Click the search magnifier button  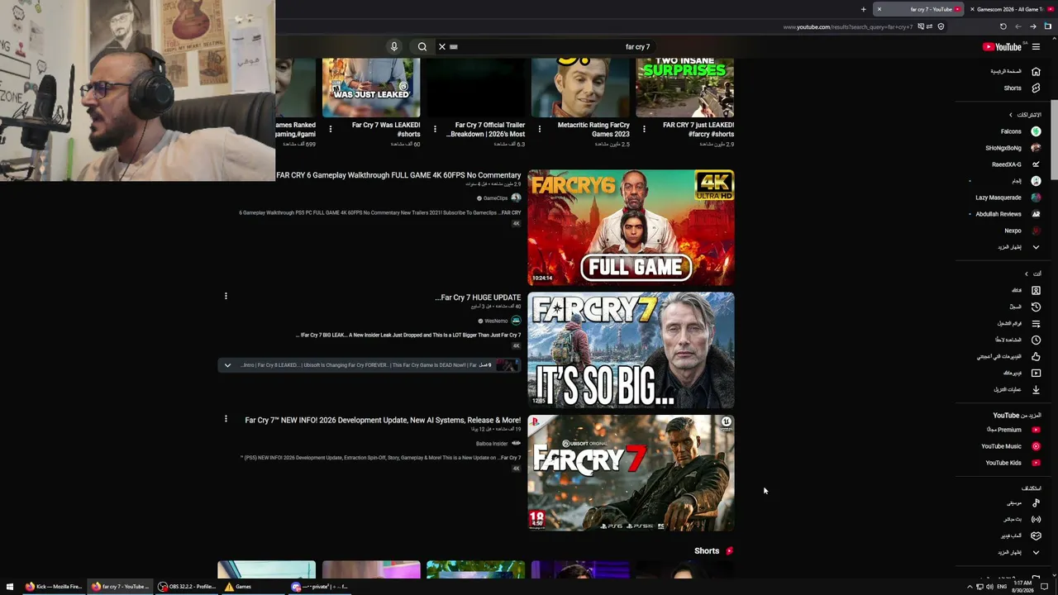pos(422,47)
